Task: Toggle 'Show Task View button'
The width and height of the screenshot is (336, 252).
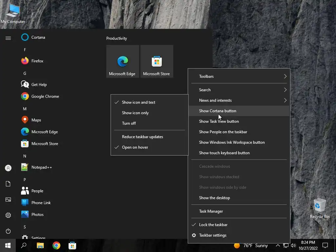Action: point(239,121)
